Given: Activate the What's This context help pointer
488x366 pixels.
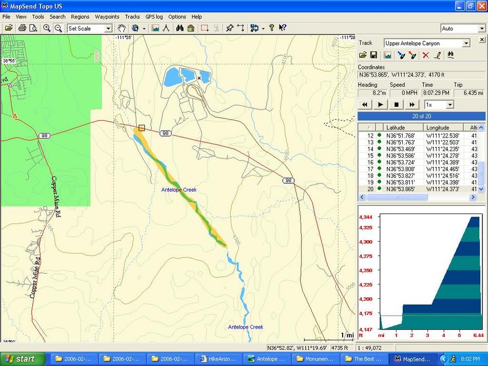Looking at the screenshot, I should pos(283,28).
